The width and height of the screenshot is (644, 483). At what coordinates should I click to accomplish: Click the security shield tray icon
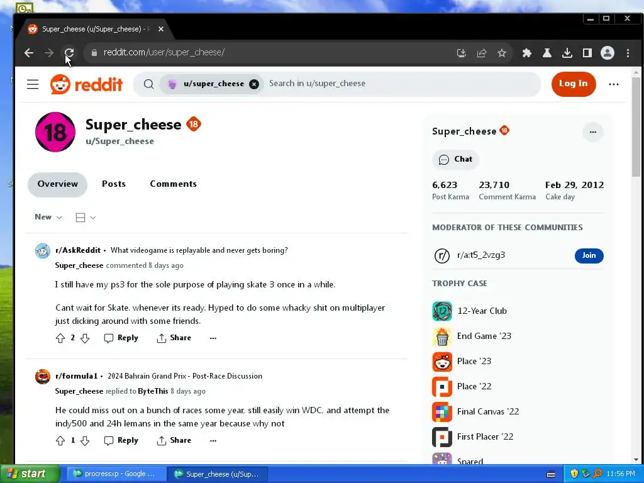[x=574, y=474]
